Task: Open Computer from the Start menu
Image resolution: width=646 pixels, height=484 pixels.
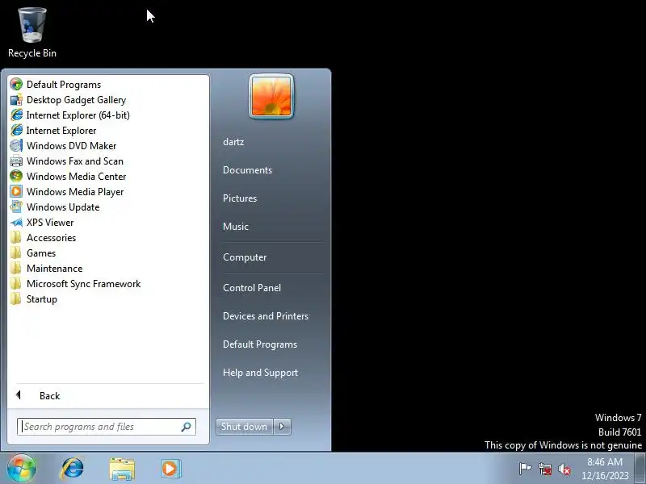Action: 245,257
